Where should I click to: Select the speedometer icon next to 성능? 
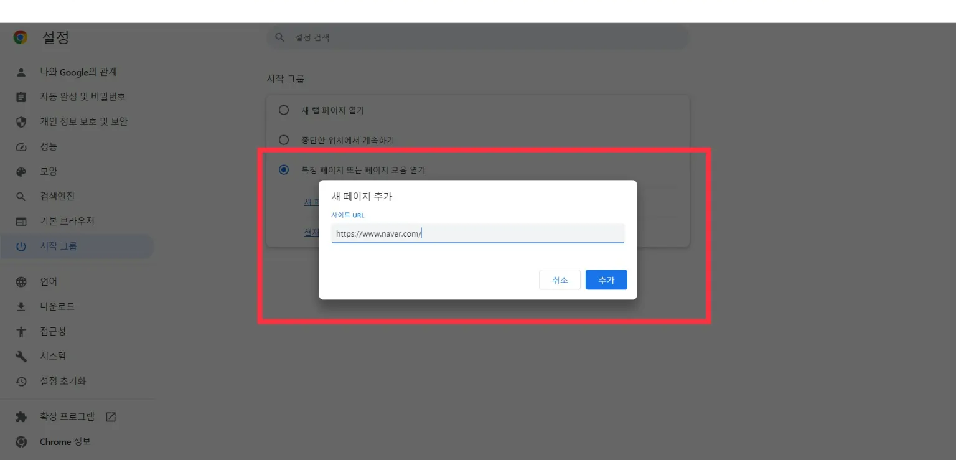21,146
